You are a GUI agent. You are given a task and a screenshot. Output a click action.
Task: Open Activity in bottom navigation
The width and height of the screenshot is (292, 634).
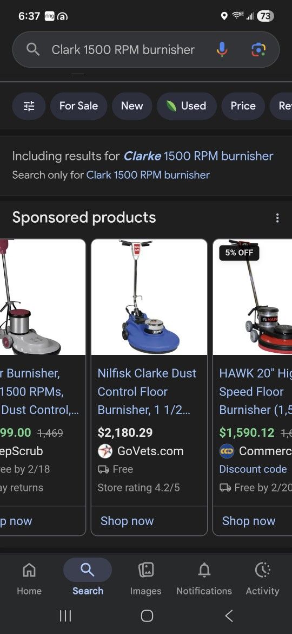(263, 579)
